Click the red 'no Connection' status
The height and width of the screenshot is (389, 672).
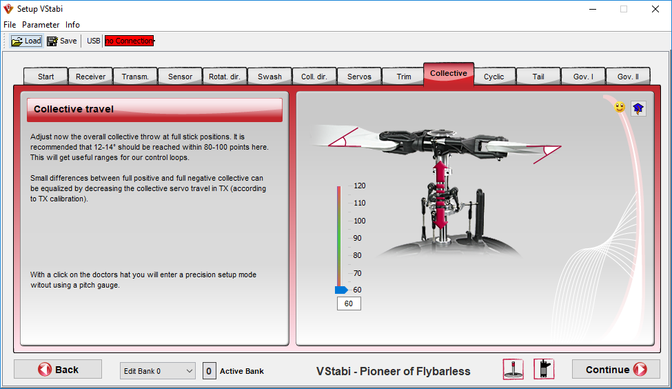[130, 41]
